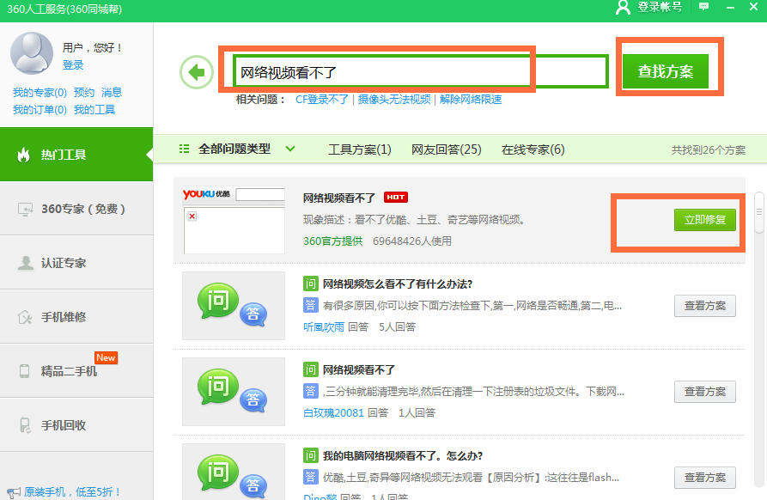Switch to 网友回答(25) tab

(x=446, y=149)
